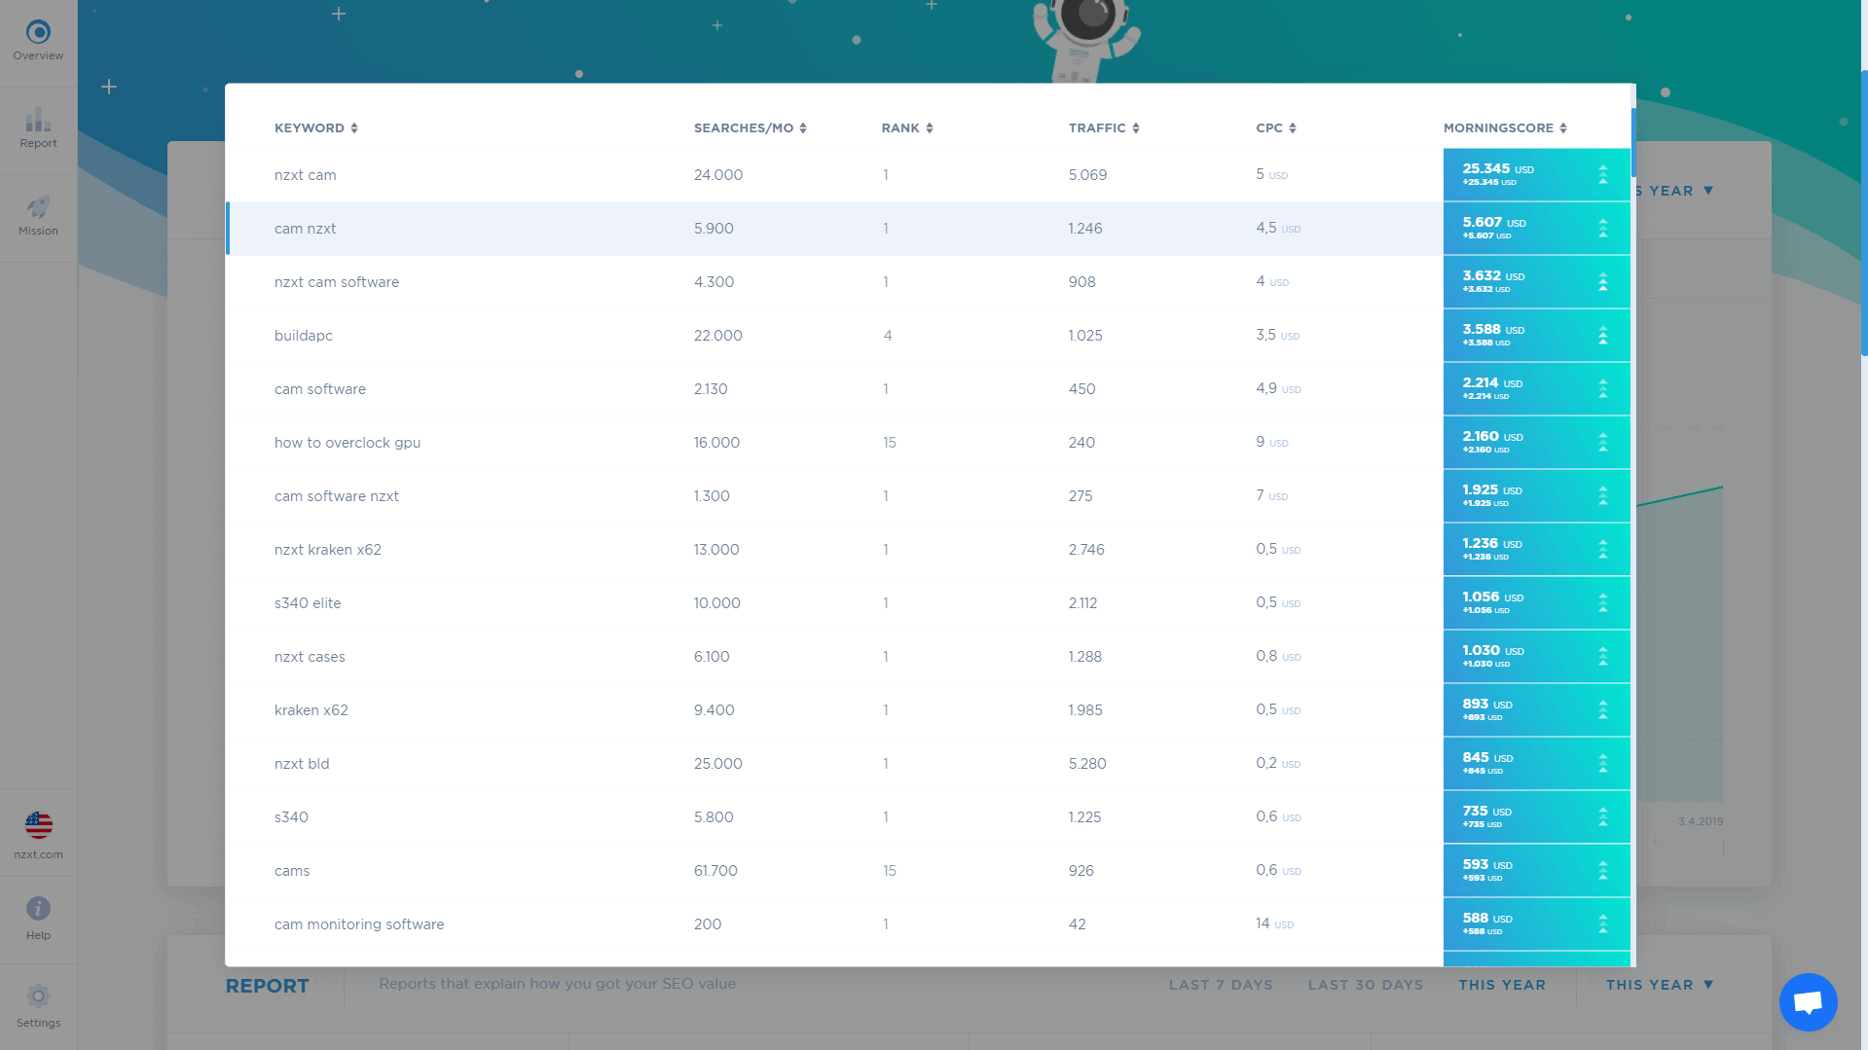Select the 'cam software' keyword
Viewport: 1868px width, 1050px height.
pyautogui.click(x=320, y=389)
